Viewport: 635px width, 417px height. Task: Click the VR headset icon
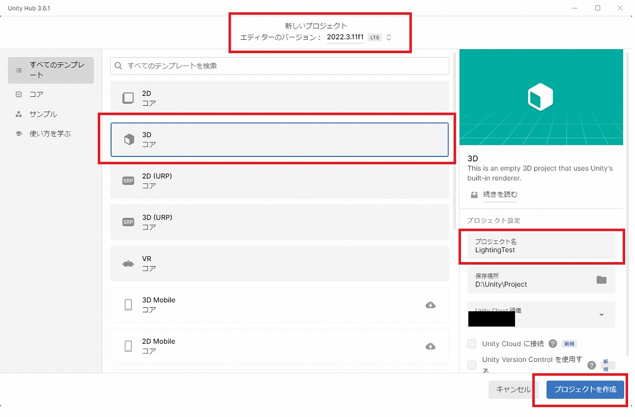click(128, 264)
